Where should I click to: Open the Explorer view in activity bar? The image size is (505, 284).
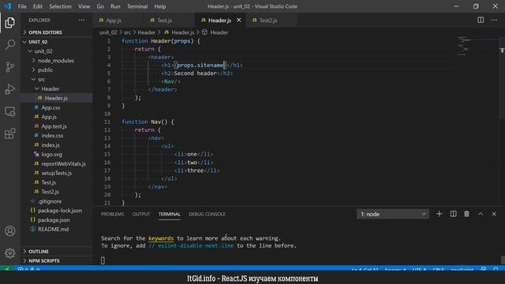coord(9,23)
